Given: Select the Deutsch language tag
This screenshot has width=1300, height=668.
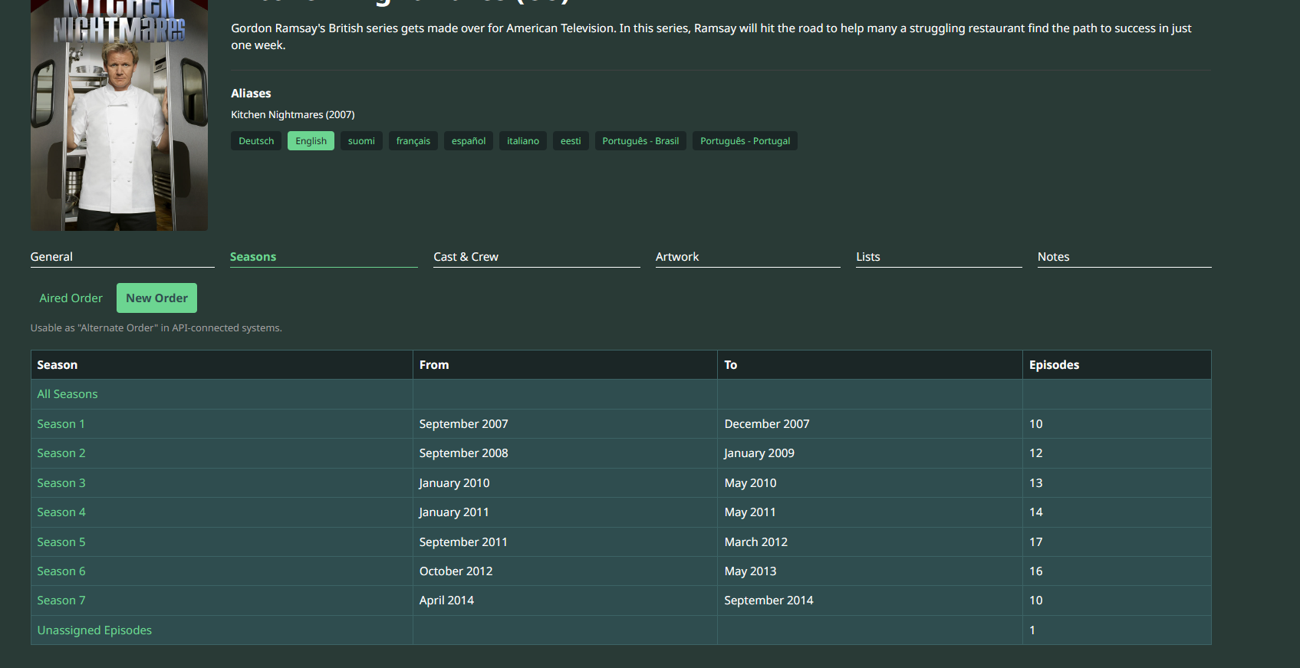Looking at the screenshot, I should pos(256,141).
